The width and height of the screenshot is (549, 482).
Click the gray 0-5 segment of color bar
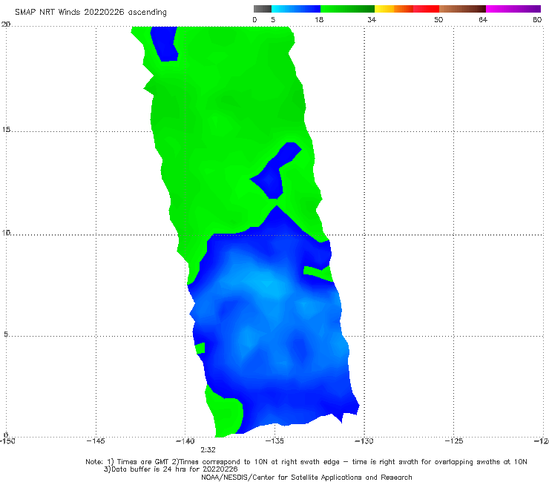coord(263,9)
